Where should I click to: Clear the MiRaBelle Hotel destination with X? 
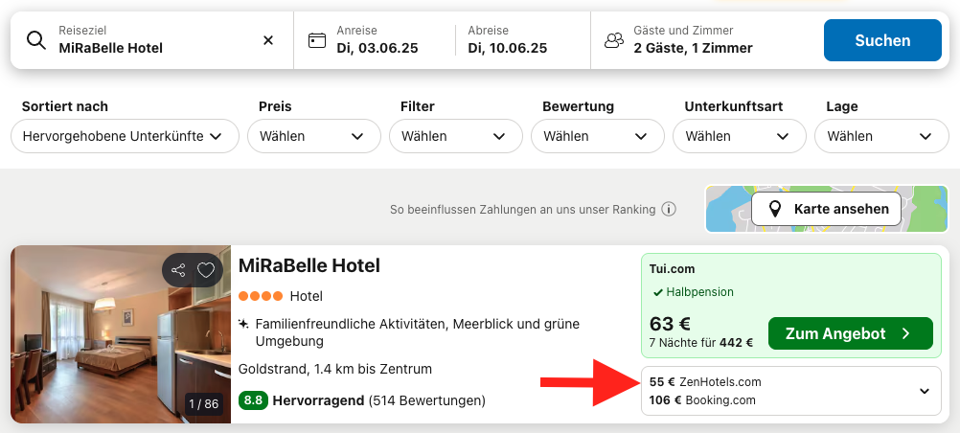(x=268, y=40)
